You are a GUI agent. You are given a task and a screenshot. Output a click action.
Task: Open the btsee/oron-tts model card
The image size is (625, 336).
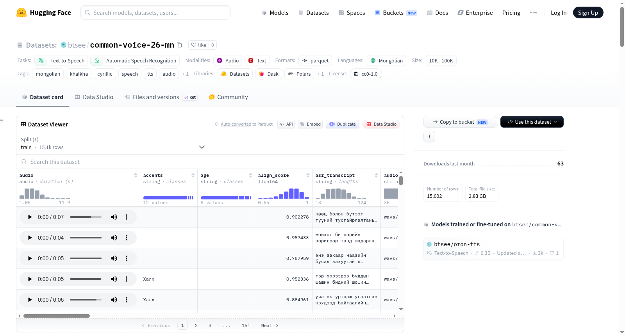coord(493,249)
